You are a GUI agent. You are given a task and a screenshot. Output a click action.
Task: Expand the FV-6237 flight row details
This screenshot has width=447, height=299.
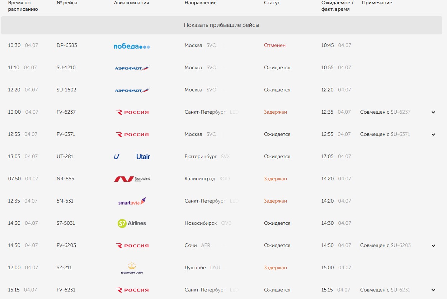(433, 112)
